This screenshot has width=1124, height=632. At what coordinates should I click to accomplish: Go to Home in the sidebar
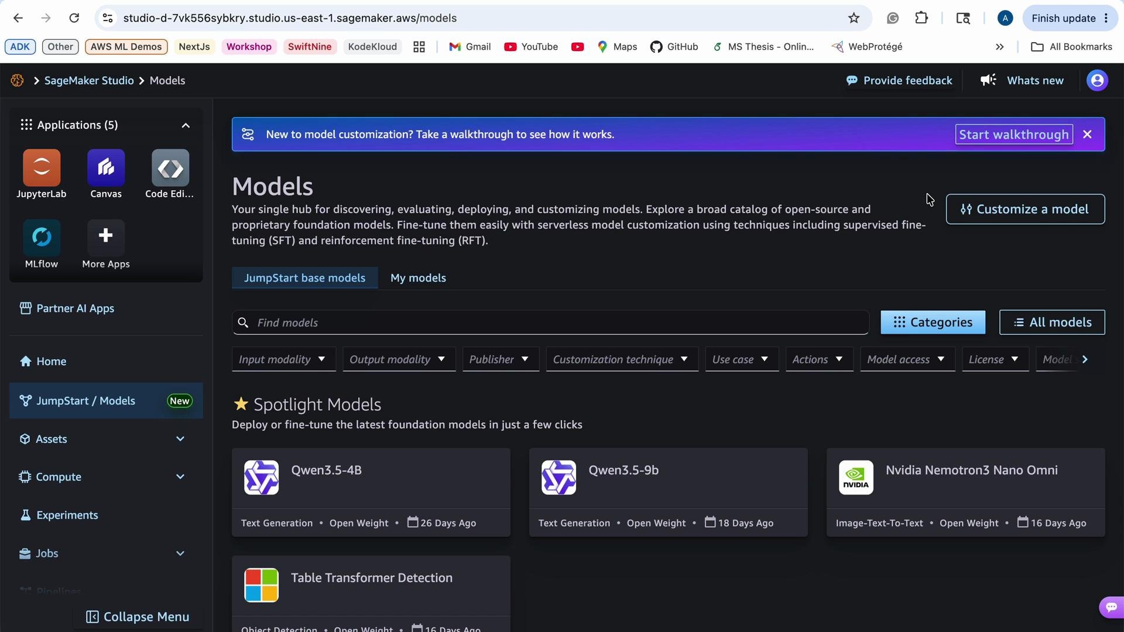coord(106,362)
